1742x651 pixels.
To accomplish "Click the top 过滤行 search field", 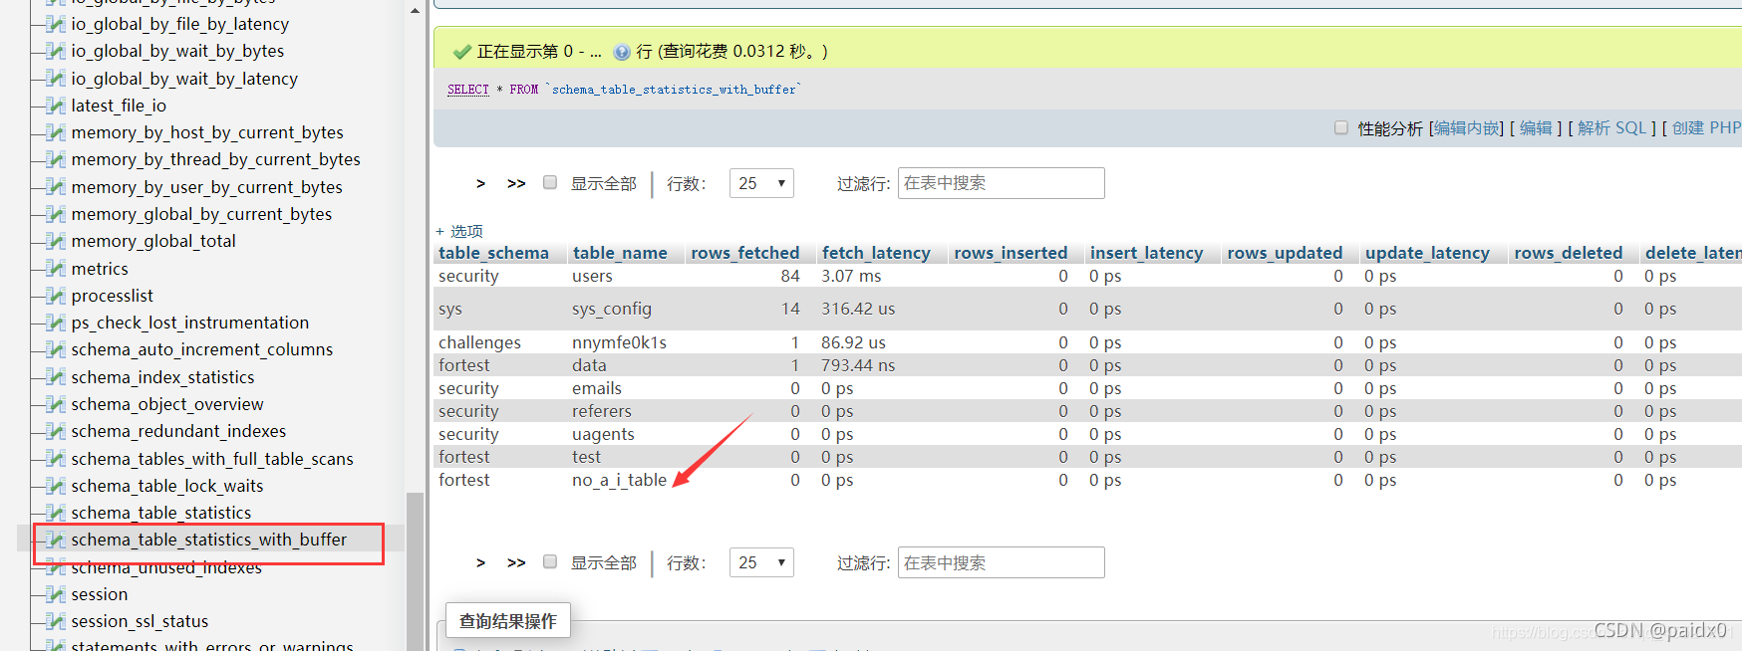I will coord(1001,183).
